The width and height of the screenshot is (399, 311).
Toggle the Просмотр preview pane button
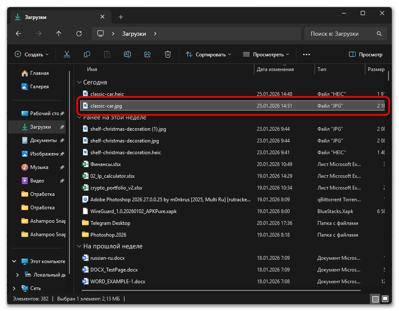(x=366, y=54)
